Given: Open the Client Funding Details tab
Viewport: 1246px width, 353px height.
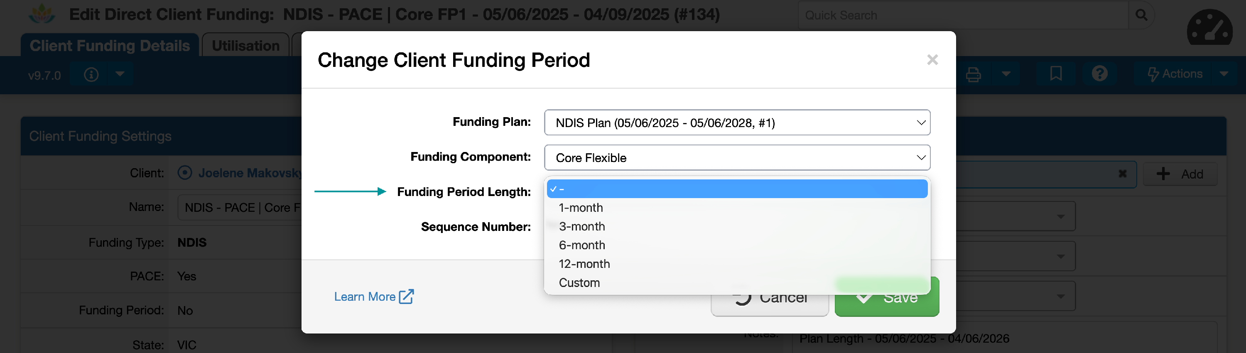Looking at the screenshot, I should pos(110,46).
